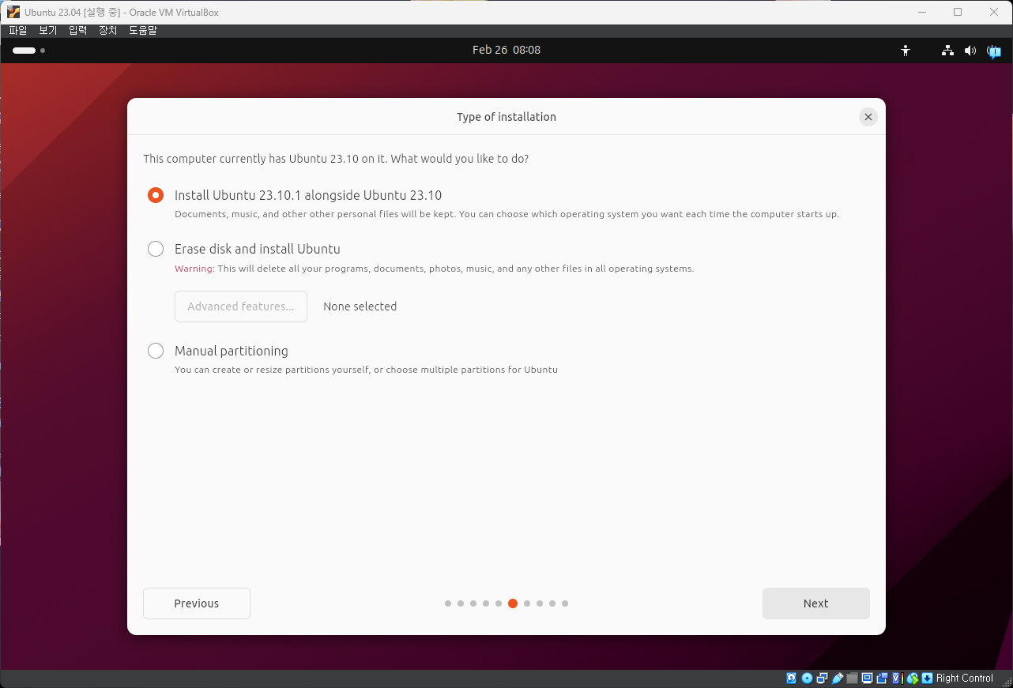
Task: Click the Next button
Action: [x=816, y=603]
